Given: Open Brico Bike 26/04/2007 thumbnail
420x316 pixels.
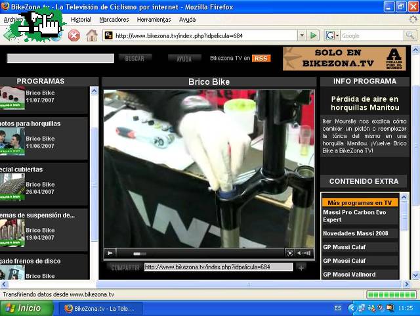Looking at the screenshot, I should (x=12, y=187).
